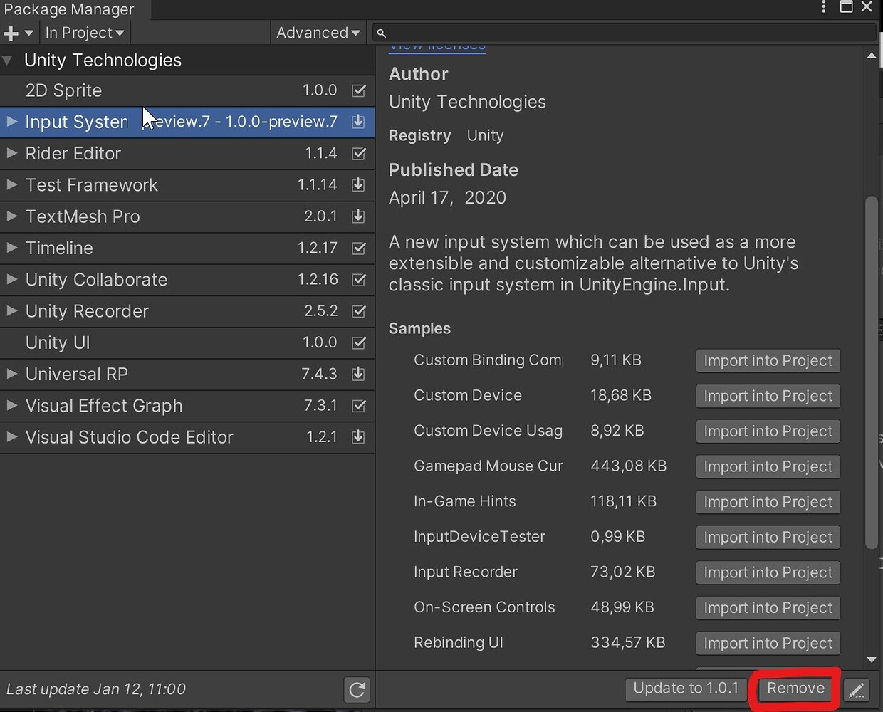Click the download icon next to Universal RP
The width and height of the screenshot is (883, 712).
[358, 375]
